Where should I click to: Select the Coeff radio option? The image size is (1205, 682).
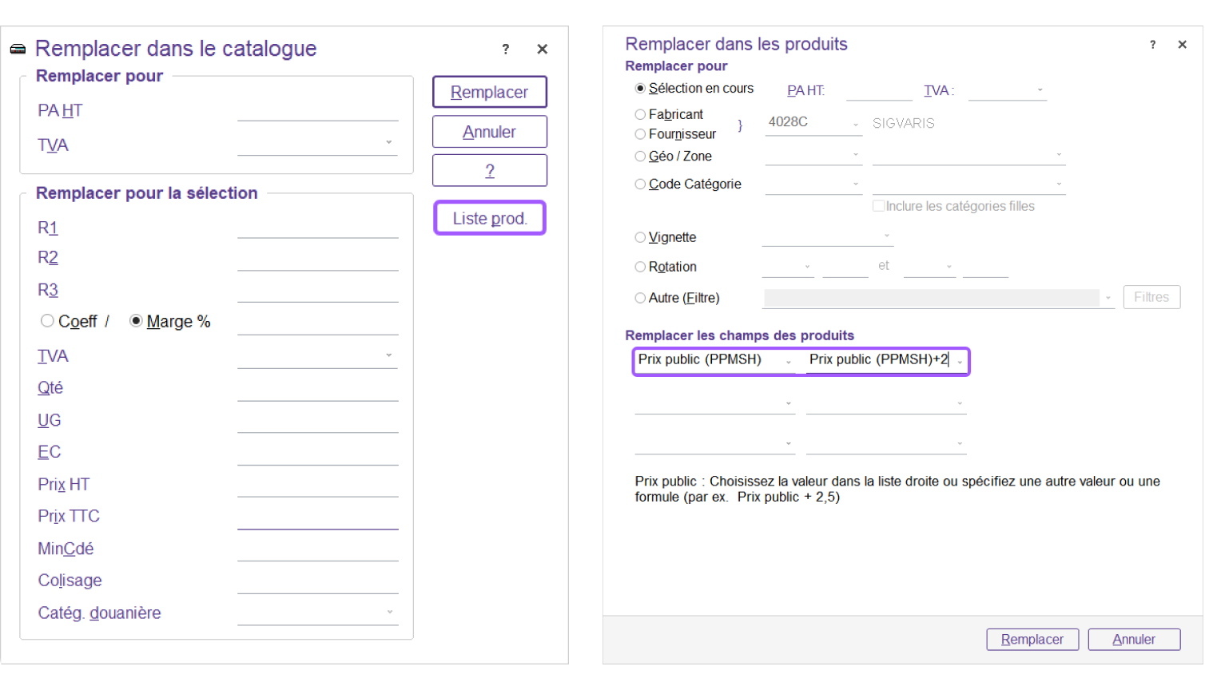(48, 321)
